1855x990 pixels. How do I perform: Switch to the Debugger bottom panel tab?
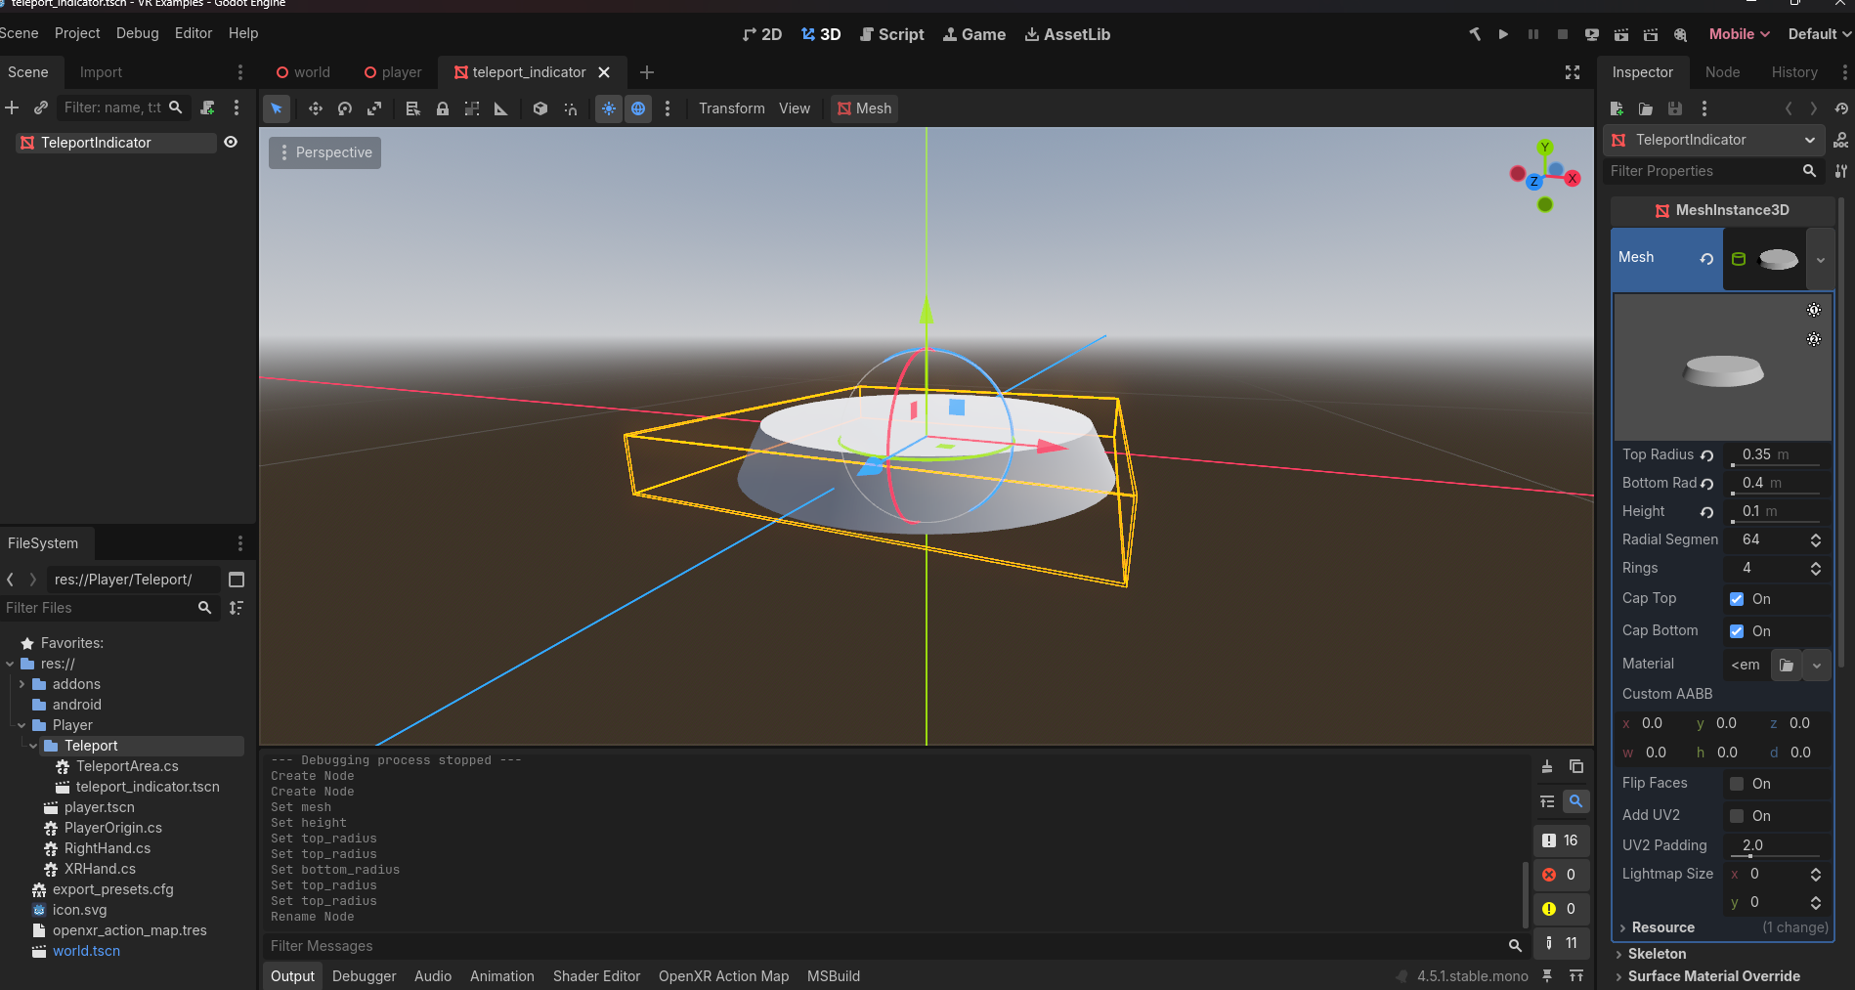click(364, 976)
